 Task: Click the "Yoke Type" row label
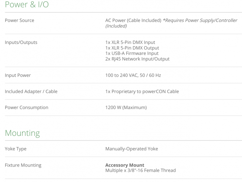[16, 149]
